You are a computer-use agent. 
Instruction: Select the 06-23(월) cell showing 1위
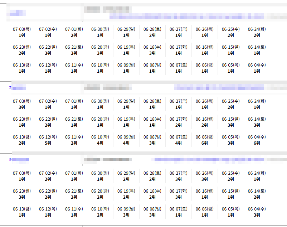tap(22, 122)
